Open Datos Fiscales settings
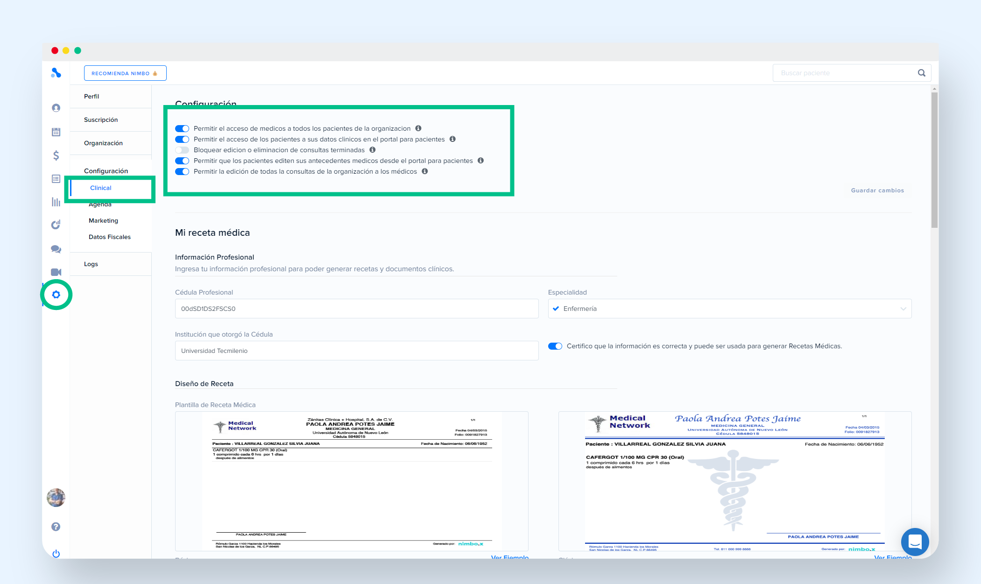Screen dimensions: 981x584 coord(110,237)
